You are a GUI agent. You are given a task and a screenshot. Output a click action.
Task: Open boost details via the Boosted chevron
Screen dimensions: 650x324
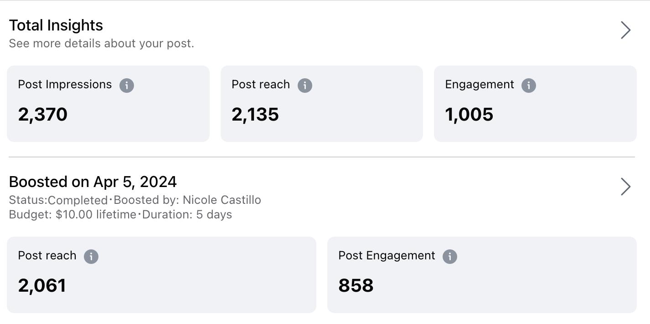[625, 187]
